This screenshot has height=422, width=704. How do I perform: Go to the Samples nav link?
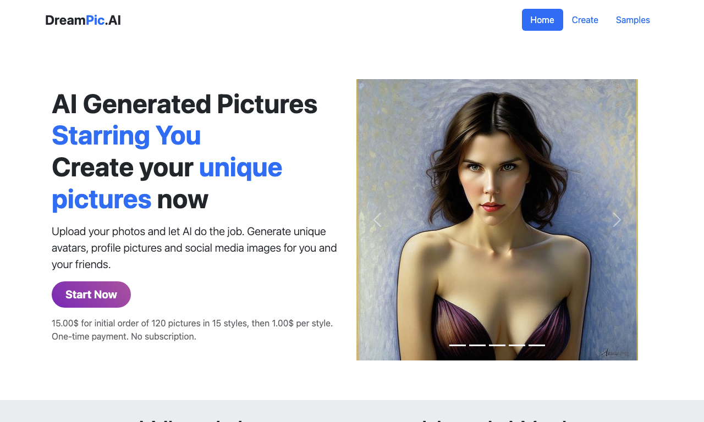tap(632, 20)
